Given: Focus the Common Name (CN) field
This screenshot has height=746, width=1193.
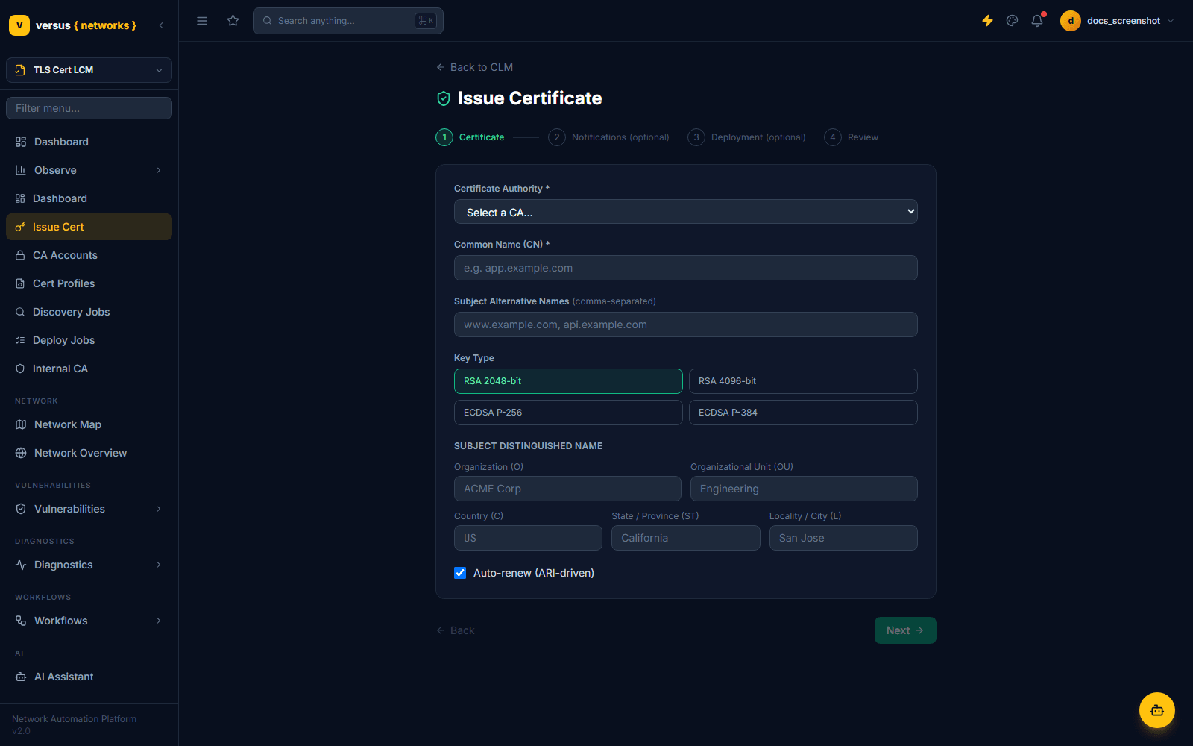Looking at the screenshot, I should 686,268.
